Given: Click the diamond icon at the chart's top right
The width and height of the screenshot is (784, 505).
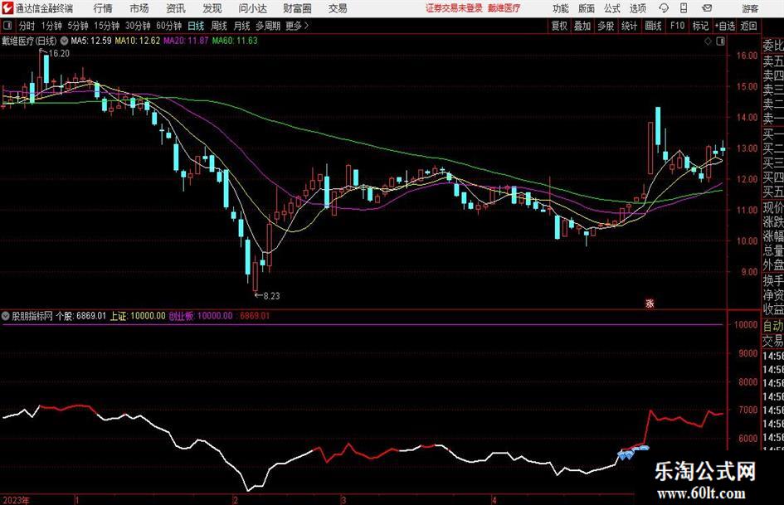Looking at the screenshot, I should [708, 41].
